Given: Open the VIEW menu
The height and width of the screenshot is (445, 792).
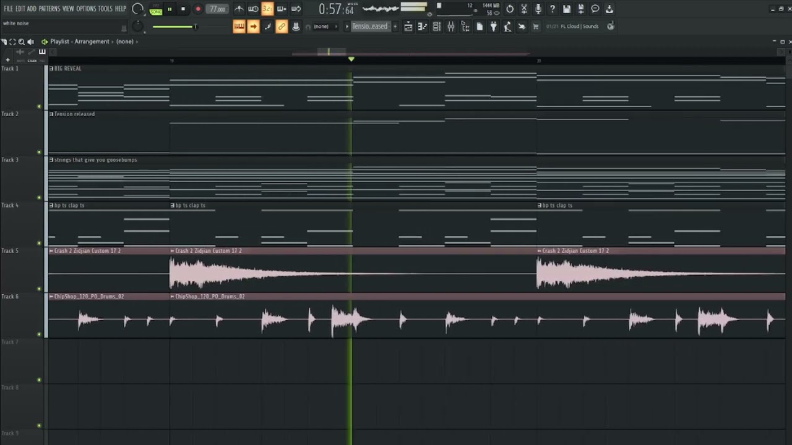Looking at the screenshot, I should [68, 9].
